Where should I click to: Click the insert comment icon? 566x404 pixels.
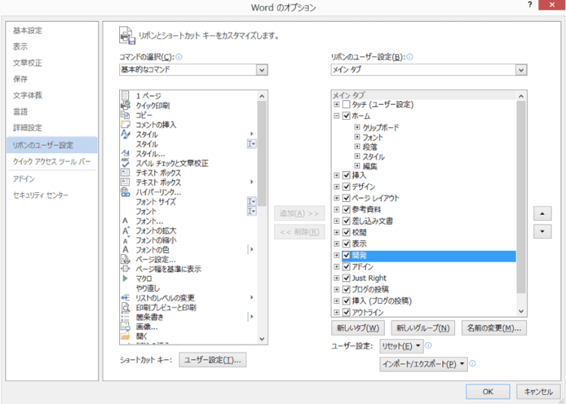(125, 124)
